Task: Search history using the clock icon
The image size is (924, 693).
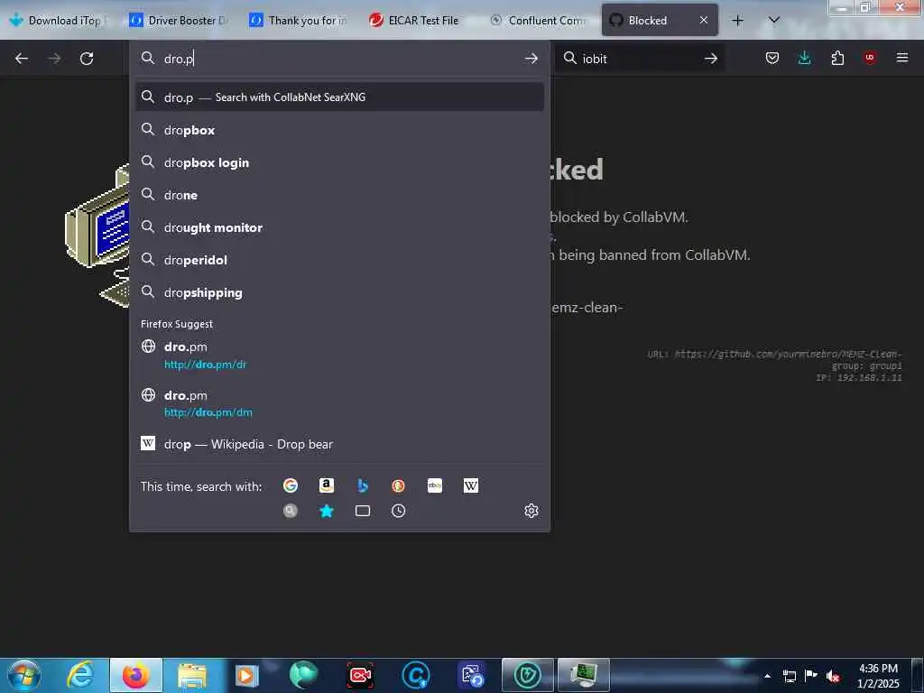Action: (x=398, y=511)
